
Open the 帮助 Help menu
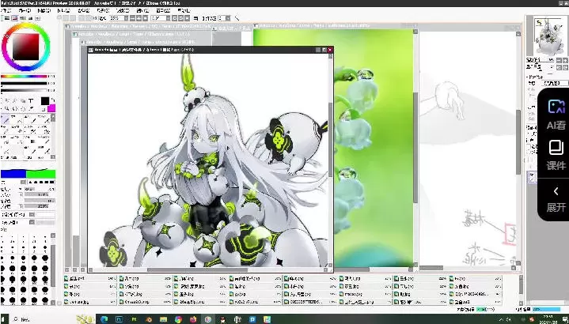[x=184, y=10]
